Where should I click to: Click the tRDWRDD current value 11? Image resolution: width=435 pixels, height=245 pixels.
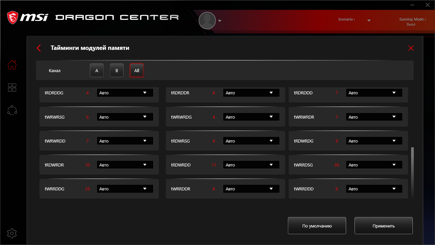[x=214, y=165]
